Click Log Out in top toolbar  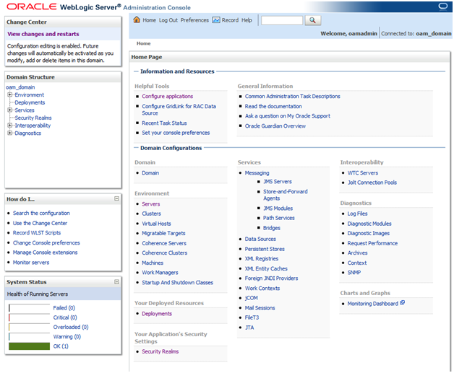click(168, 20)
